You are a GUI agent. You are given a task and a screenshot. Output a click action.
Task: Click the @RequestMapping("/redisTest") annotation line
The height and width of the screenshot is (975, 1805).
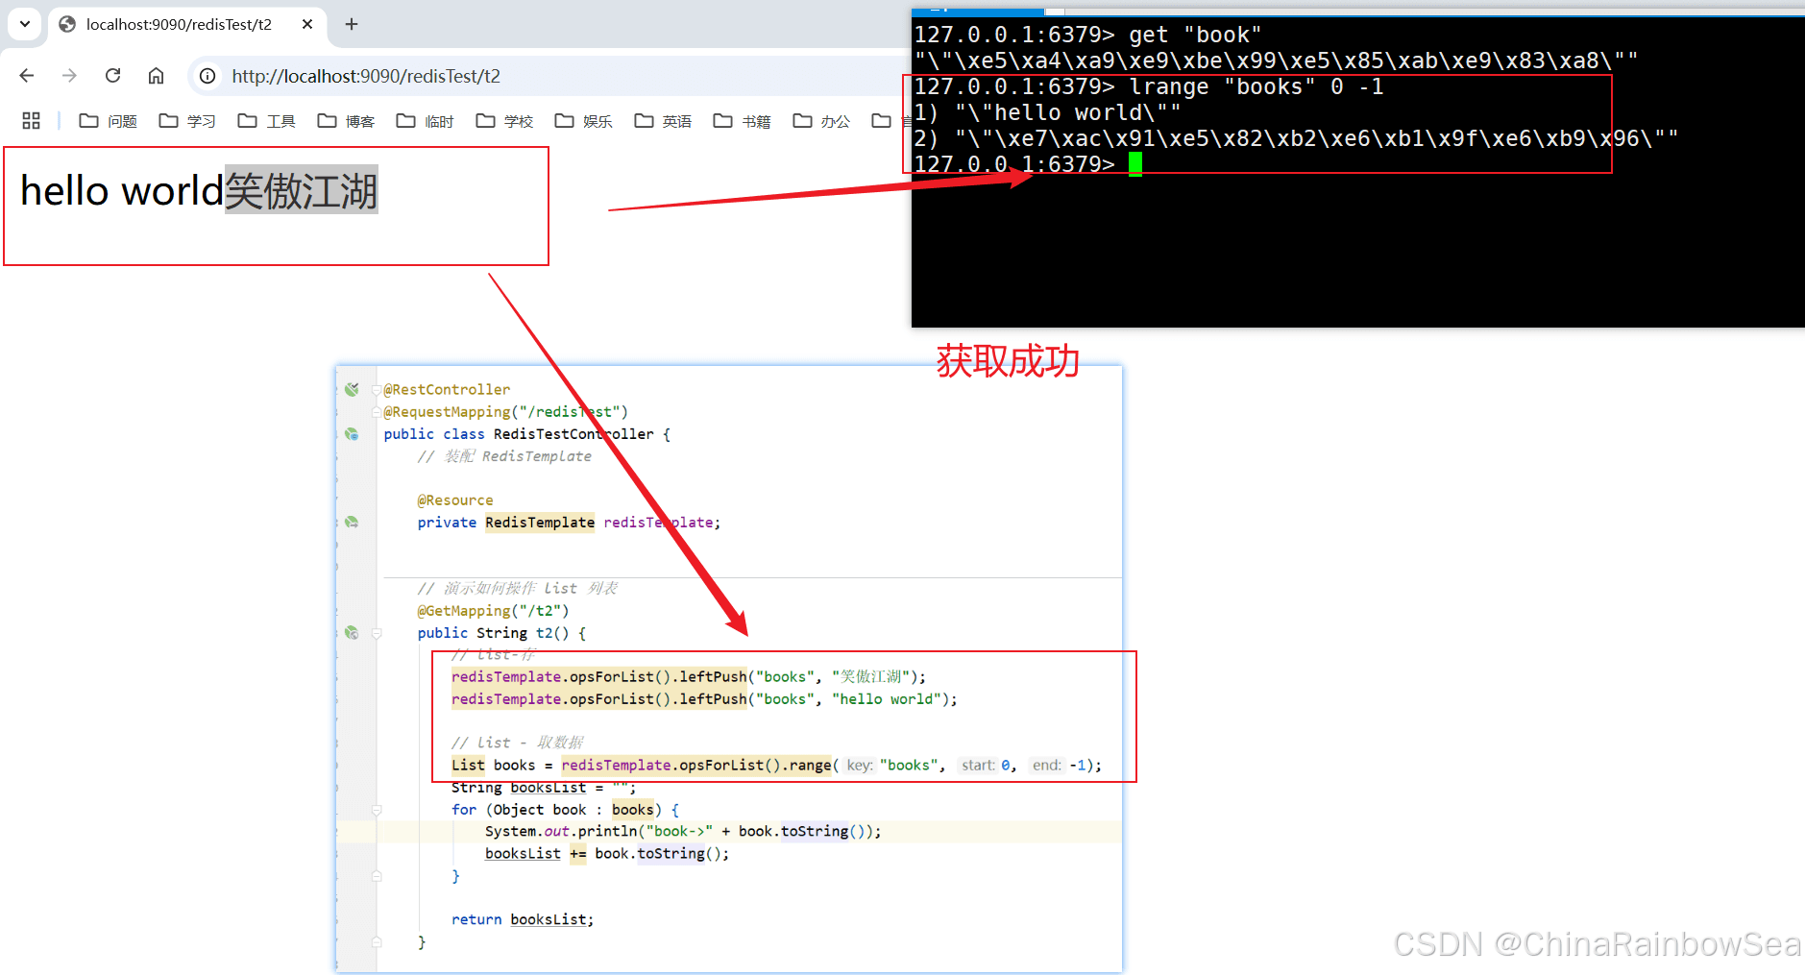click(505, 412)
